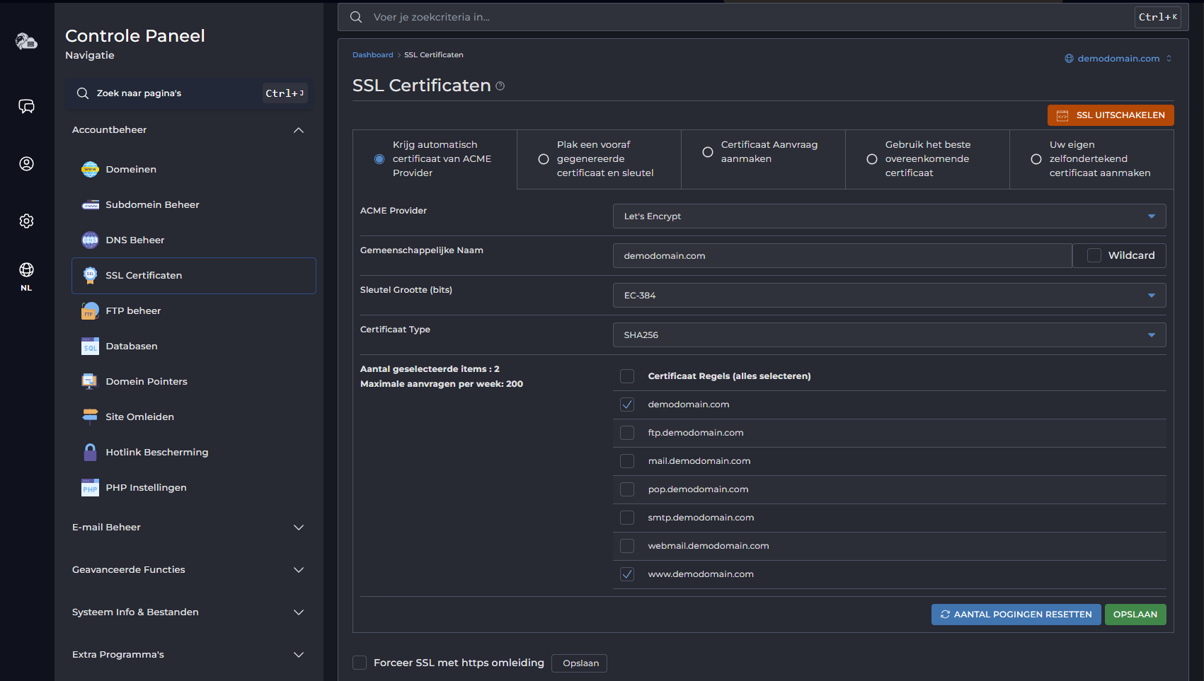The image size is (1204, 681).
Task: Open the ACME Provider Let's Encrypt dropdown
Action: pyautogui.click(x=889, y=216)
